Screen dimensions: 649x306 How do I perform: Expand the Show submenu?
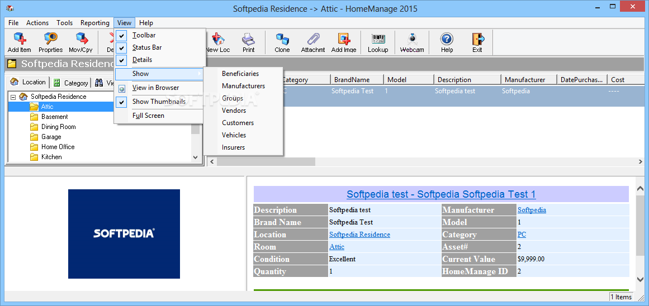click(159, 74)
